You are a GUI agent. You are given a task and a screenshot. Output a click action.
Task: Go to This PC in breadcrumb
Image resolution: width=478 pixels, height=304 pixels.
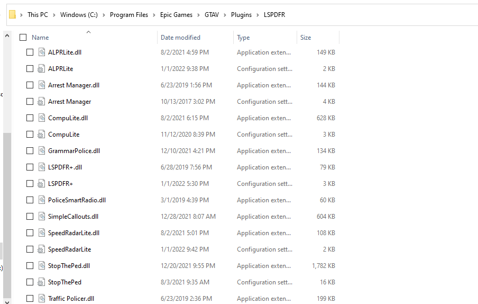coord(38,15)
